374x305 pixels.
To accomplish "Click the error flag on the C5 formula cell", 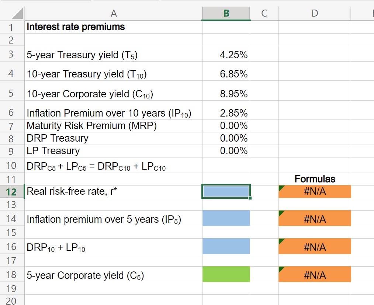I will (x=281, y=270).
